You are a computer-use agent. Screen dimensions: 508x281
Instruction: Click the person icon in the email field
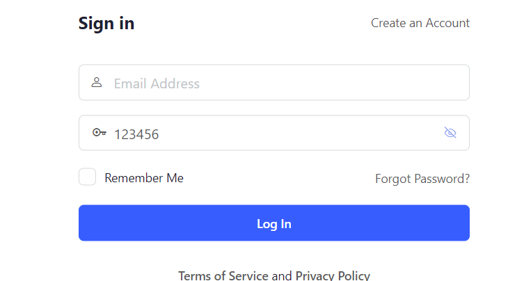click(97, 83)
